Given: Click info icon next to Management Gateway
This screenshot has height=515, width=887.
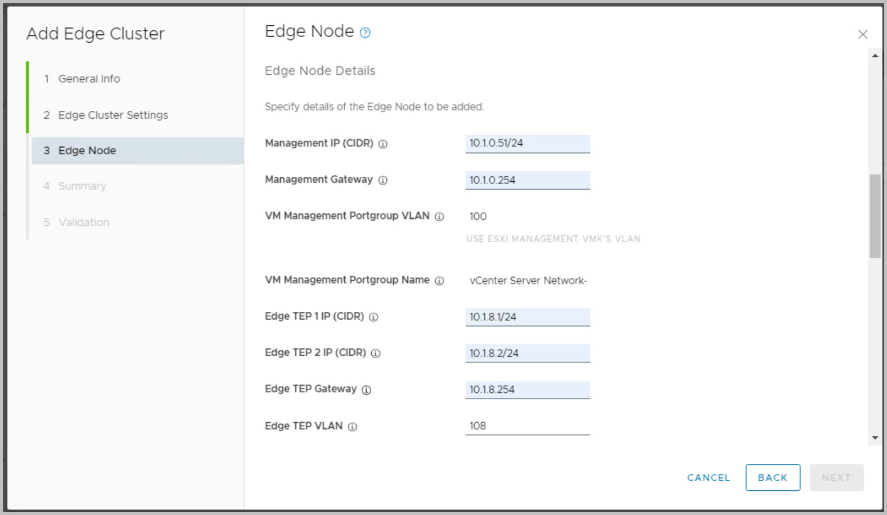Looking at the screenshot, I should pyautogui.click(x=383, y=180).
